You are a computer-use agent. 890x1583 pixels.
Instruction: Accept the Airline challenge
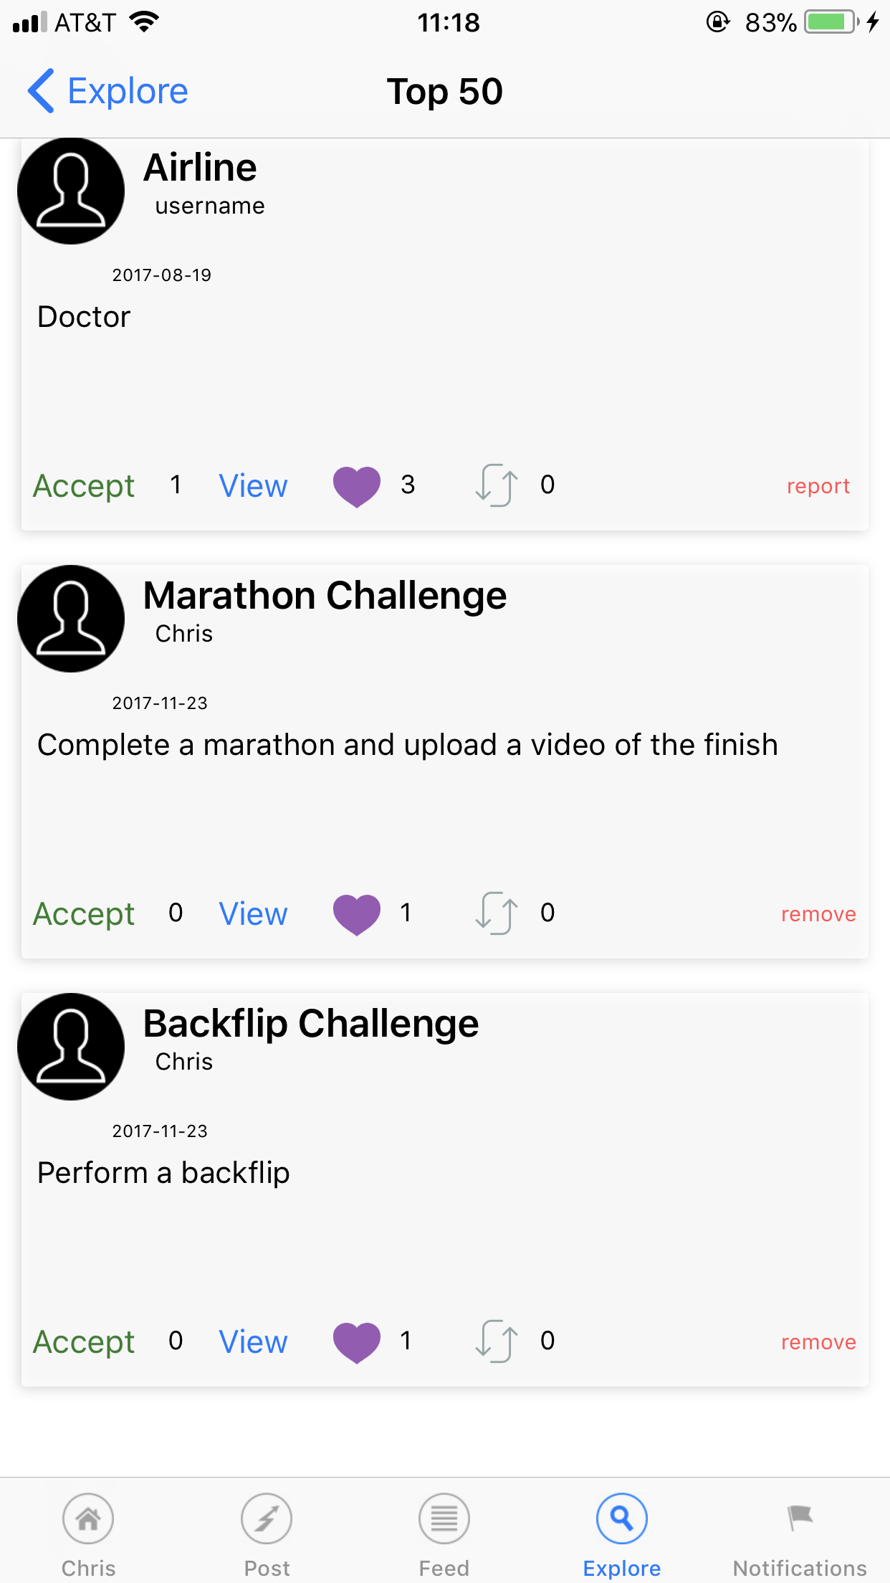click(84, 486)
